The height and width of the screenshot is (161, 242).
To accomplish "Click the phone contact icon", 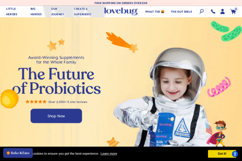I will tap(213, 12).
